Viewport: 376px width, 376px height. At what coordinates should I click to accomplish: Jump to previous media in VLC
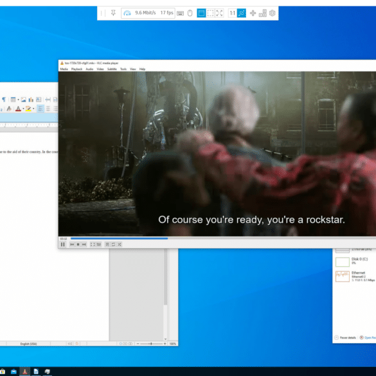point(72,244)
